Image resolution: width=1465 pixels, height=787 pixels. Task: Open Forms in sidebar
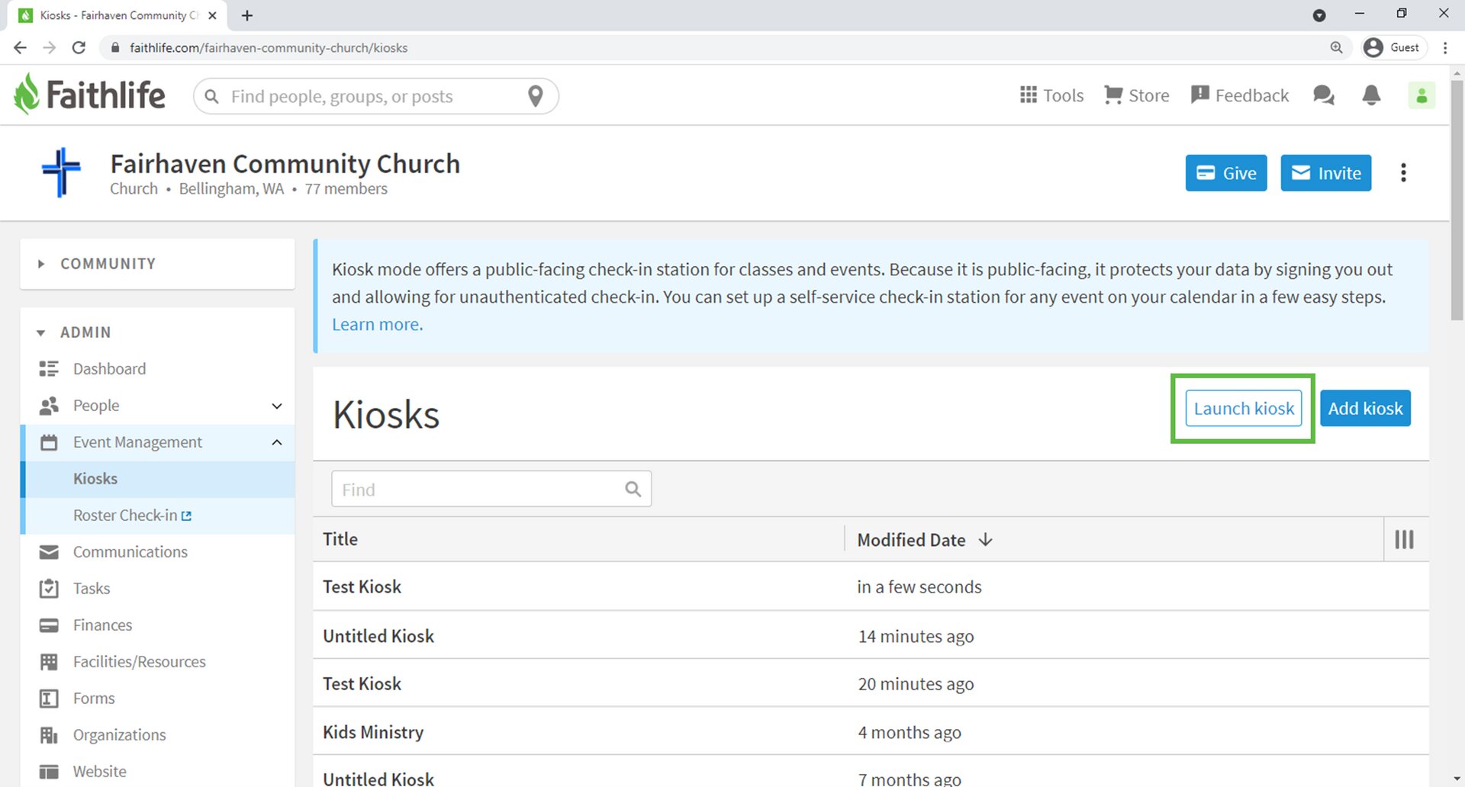point(93,699)
